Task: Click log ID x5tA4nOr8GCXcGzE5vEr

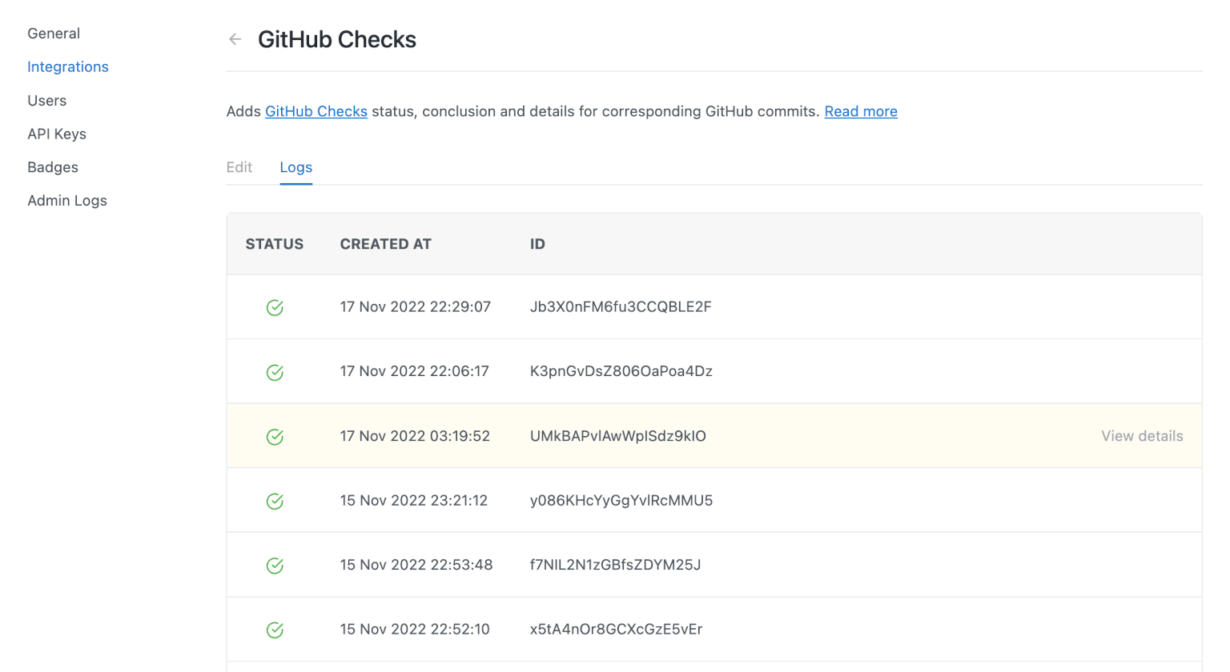Action: pyautogui.click(x=617, y=630)
